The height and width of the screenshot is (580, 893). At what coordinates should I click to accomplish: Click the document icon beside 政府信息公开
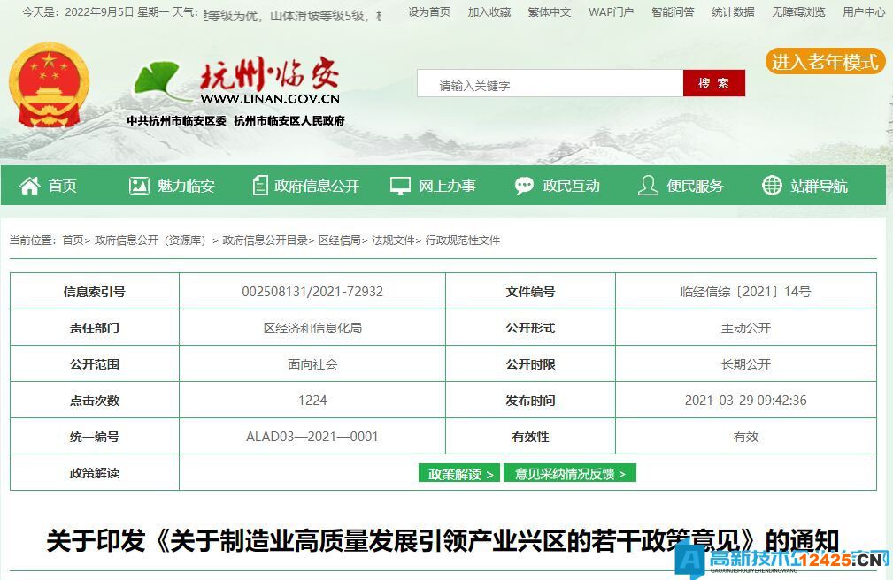pos(259,186)
